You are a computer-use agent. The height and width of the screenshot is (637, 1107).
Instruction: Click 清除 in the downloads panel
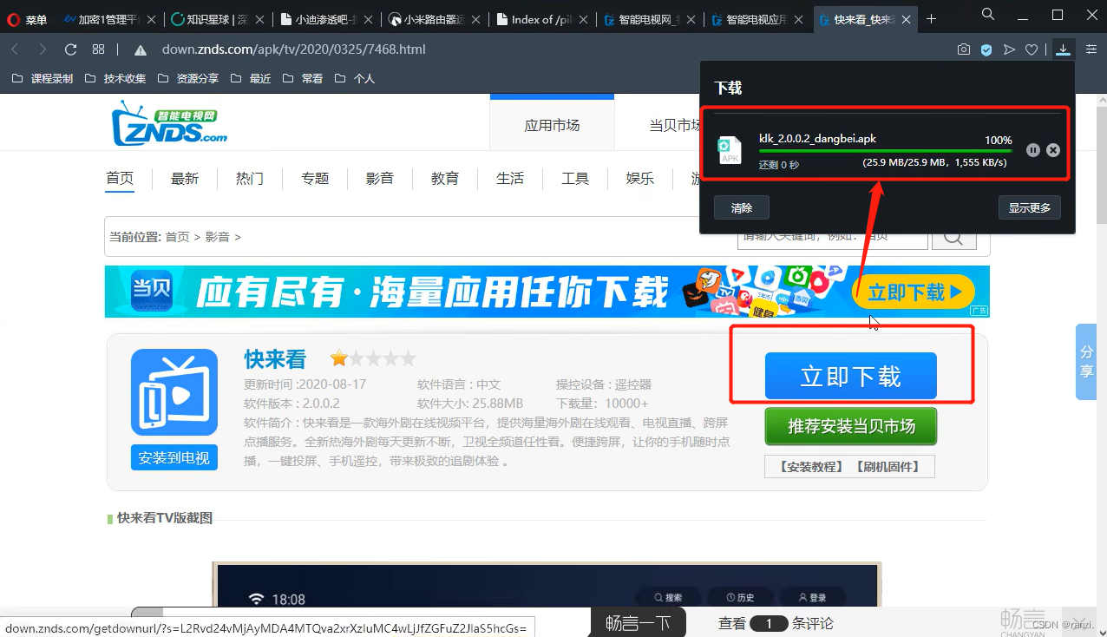point(742,208)
